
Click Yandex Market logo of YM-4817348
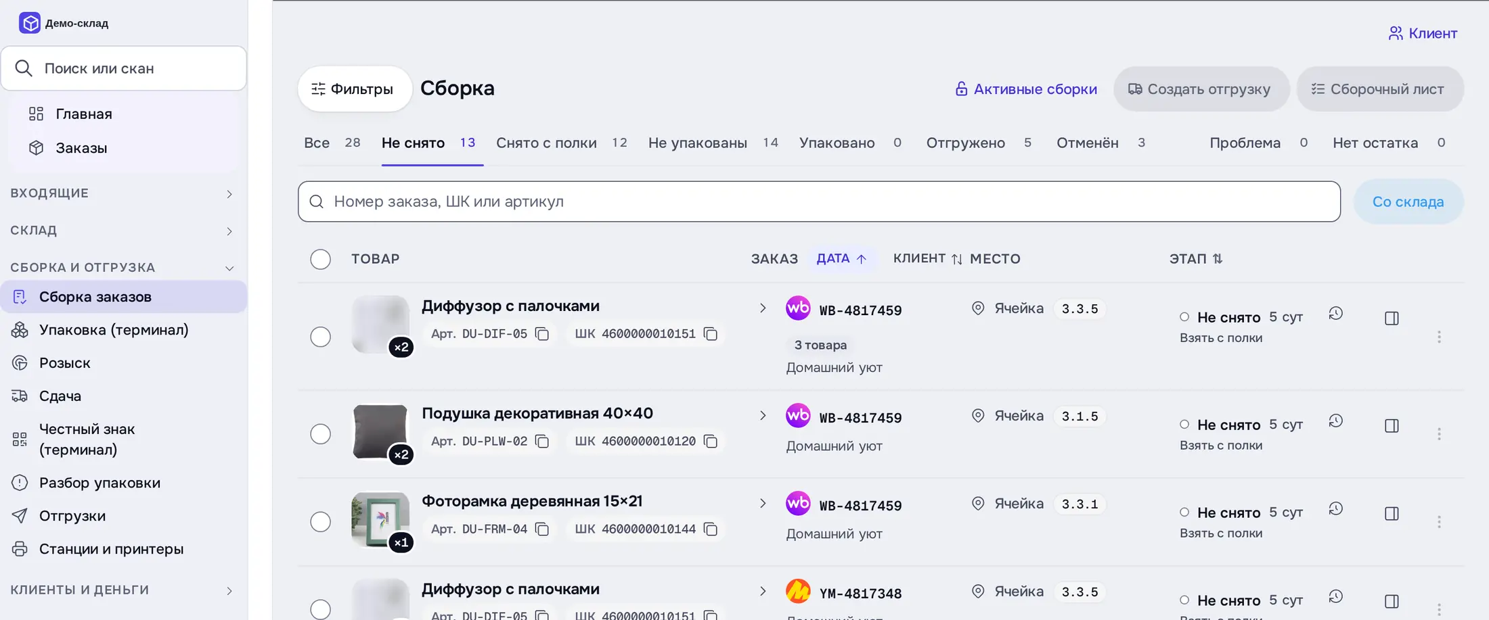point(798,592)
